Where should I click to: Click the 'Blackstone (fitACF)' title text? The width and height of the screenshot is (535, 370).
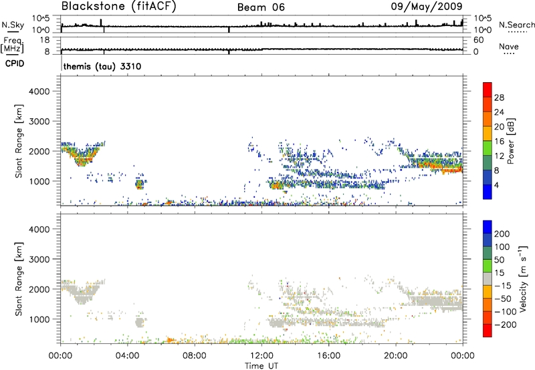(x=119, y=7)
